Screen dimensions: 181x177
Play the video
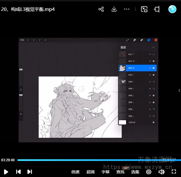(x=6, y=172)
